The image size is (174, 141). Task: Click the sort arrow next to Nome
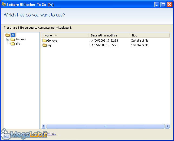tap(55, 35)
